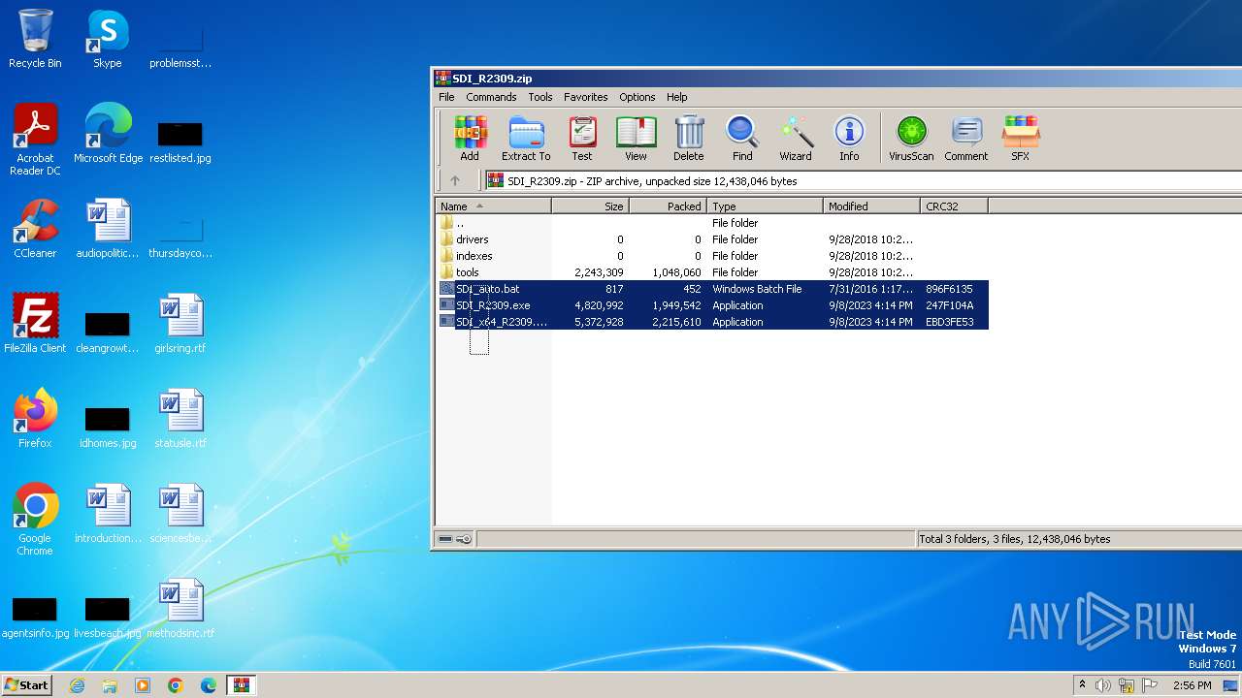Sort list by Packed column header
Image resolution: width=1242 pixels, height=698 pixels.
click(669, 206)
